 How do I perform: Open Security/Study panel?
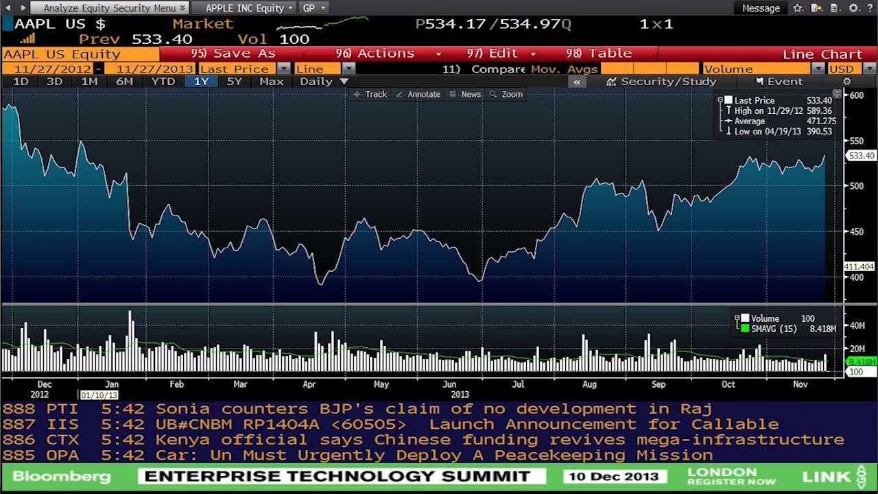pyautogui.click(x=662, y=82)
